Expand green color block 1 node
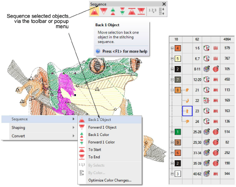The width and height of the screenshot is (236, 187). [x=172, y=132]
